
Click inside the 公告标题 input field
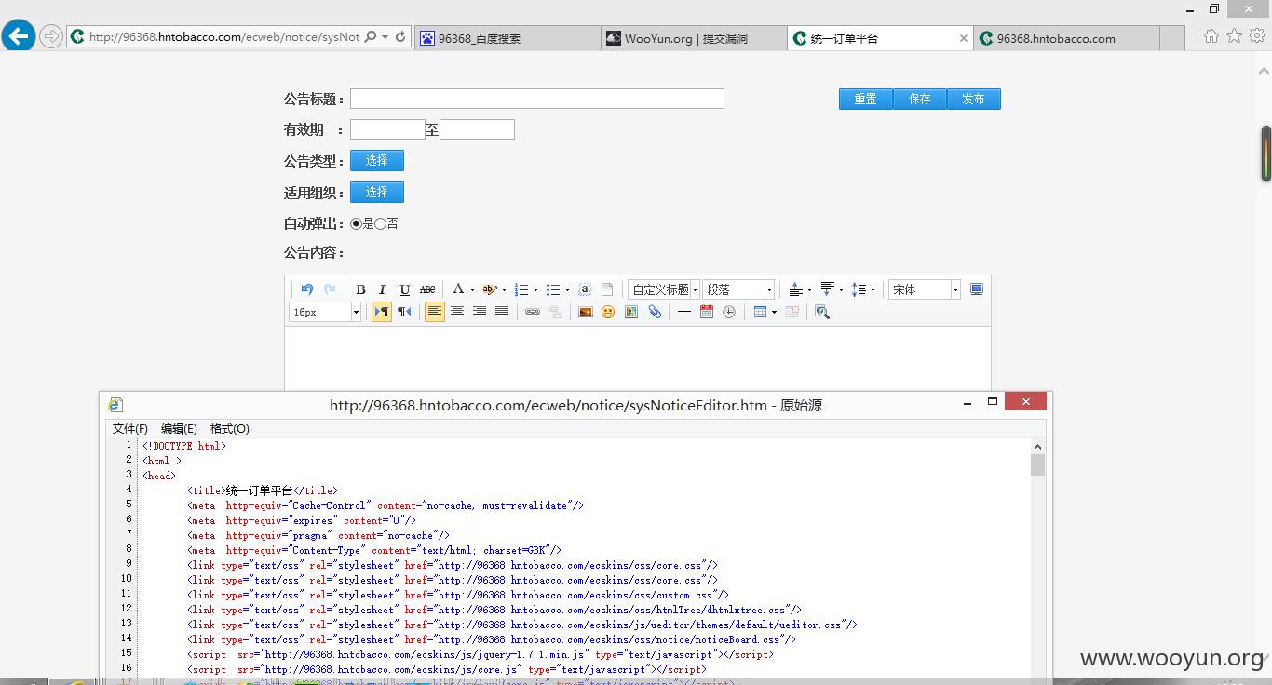537,99
